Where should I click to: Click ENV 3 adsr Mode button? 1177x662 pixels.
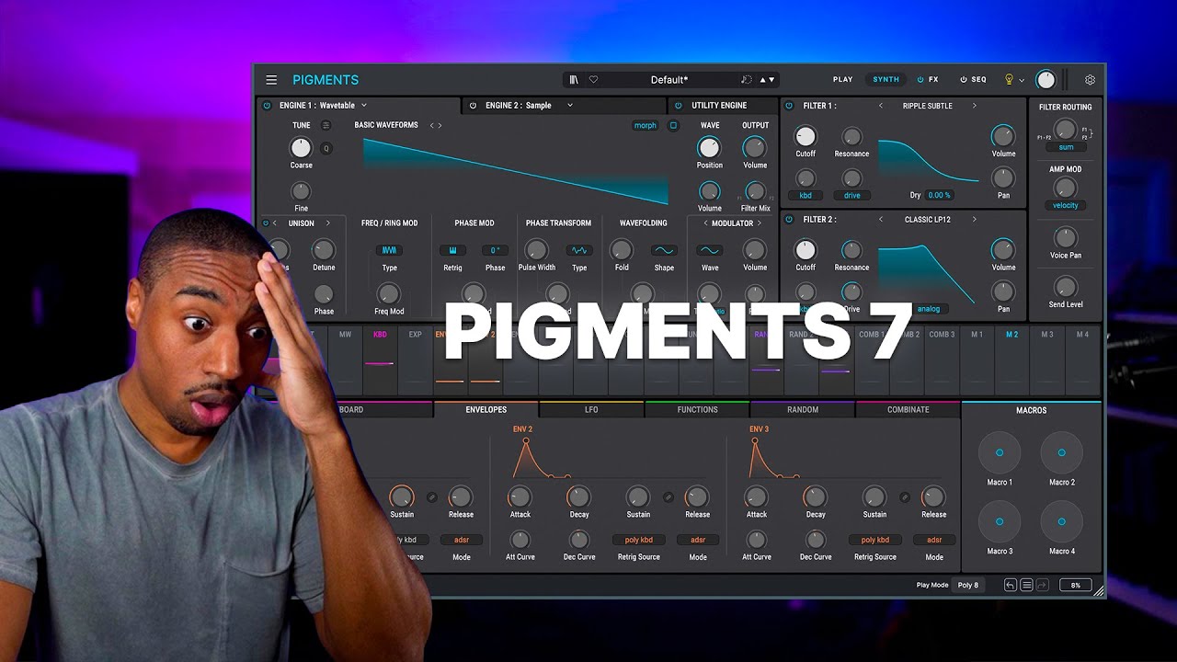pyautogui.click(x=934, y=541)
